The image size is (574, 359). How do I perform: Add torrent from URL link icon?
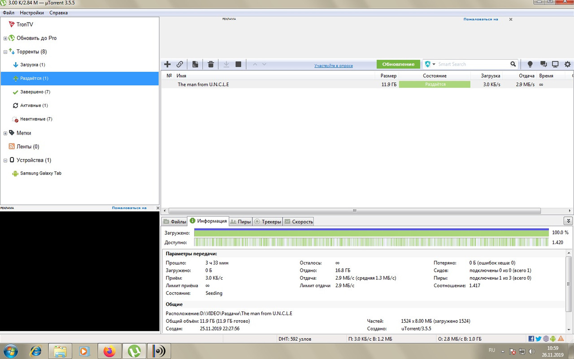point(179,64)
